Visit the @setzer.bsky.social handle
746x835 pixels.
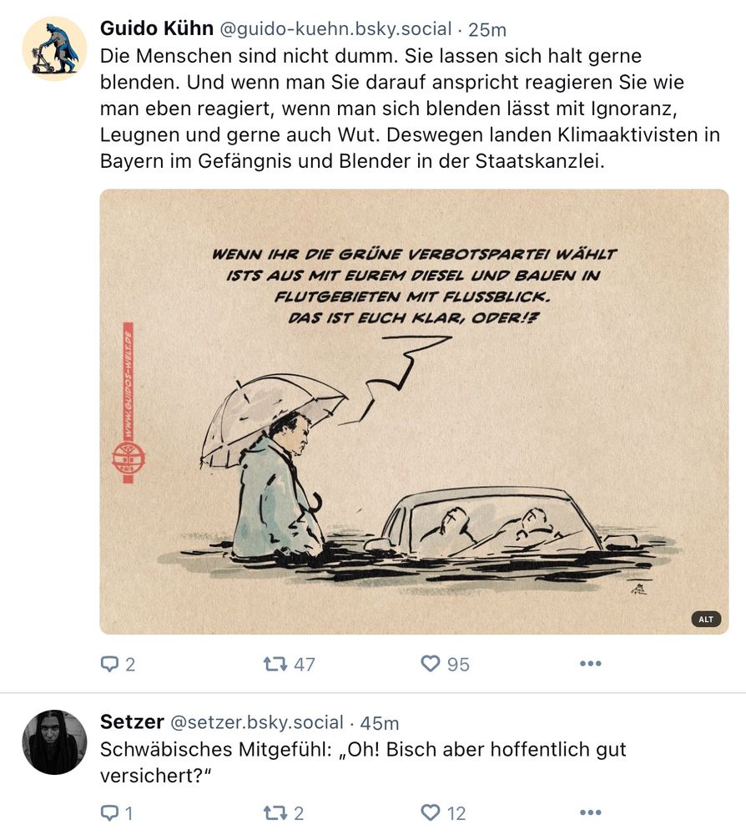click(x=257, y=722)
